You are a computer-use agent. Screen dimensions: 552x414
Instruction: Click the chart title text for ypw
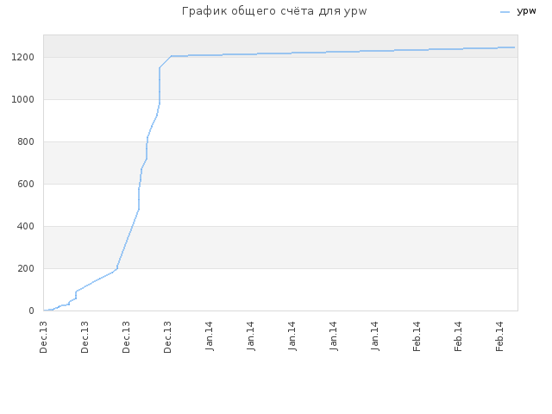[274, 11]
